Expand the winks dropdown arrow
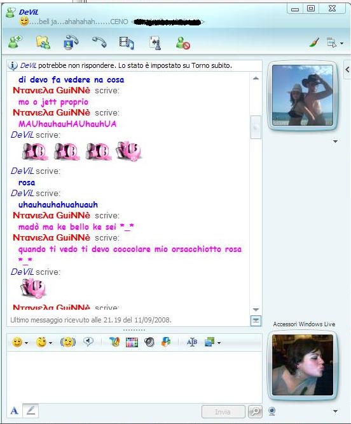 point(51,343)
